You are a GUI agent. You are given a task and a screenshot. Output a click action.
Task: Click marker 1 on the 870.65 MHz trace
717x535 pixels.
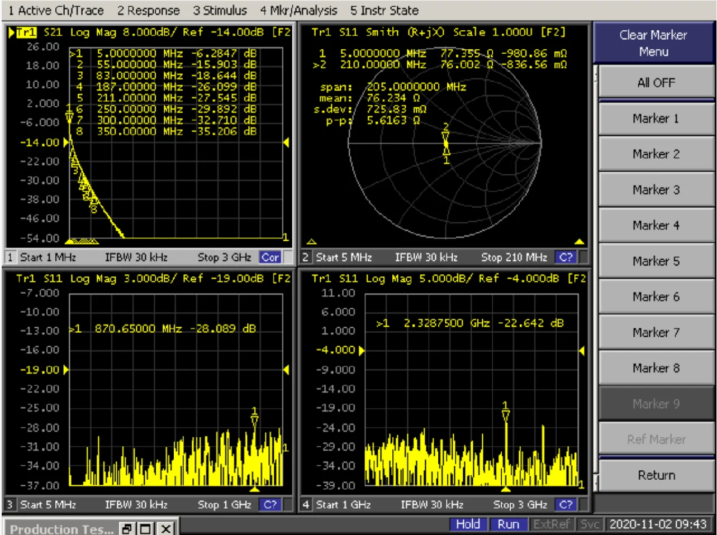pos(254,417)
